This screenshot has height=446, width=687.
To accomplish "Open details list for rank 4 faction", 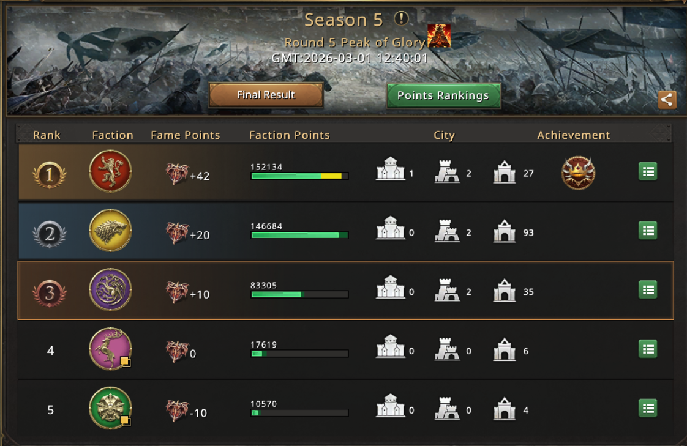I will click(x=648, y=349).
